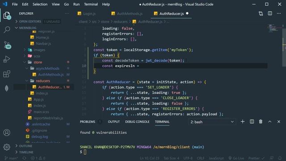Click Ln 10, Col 23 cursor position
The width and height of the screenshot is (286, 161).
(150, 158)
